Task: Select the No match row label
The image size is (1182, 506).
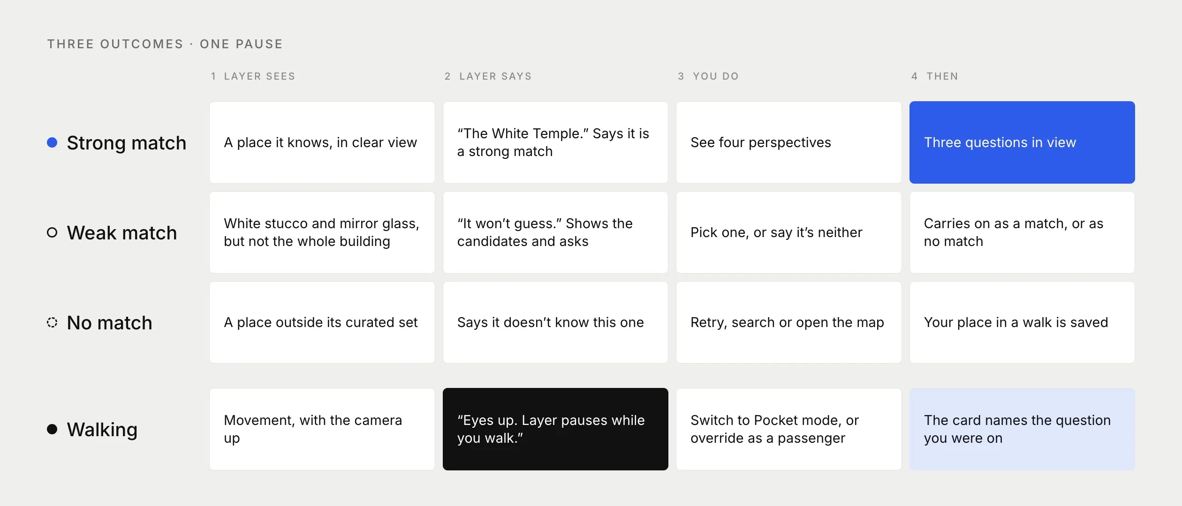Action: (110, 323)
